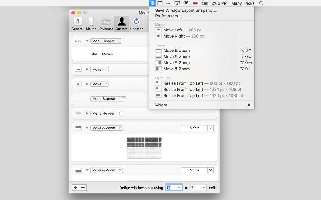321x200 pixels.
Task: Collapse the top-half Move & Zoom row
Action: click(x=87, y=128)
